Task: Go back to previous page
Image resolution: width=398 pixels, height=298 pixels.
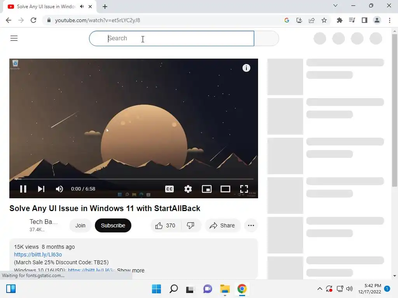Action: (9, 20)
